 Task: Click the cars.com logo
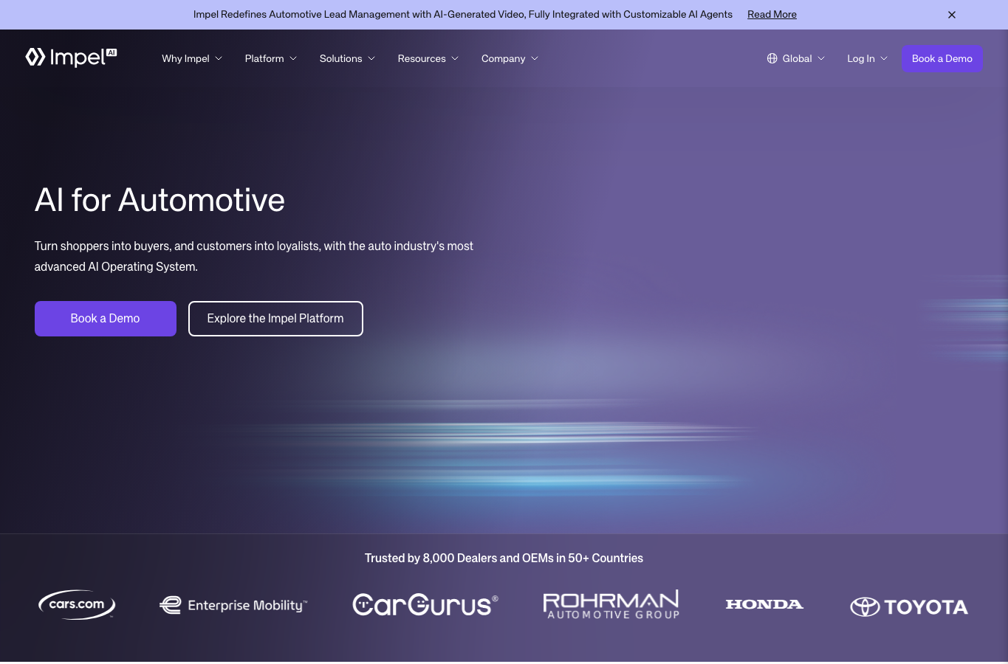[x=77, y=605]
